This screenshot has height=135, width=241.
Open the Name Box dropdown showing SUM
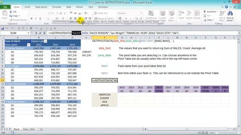28,33
